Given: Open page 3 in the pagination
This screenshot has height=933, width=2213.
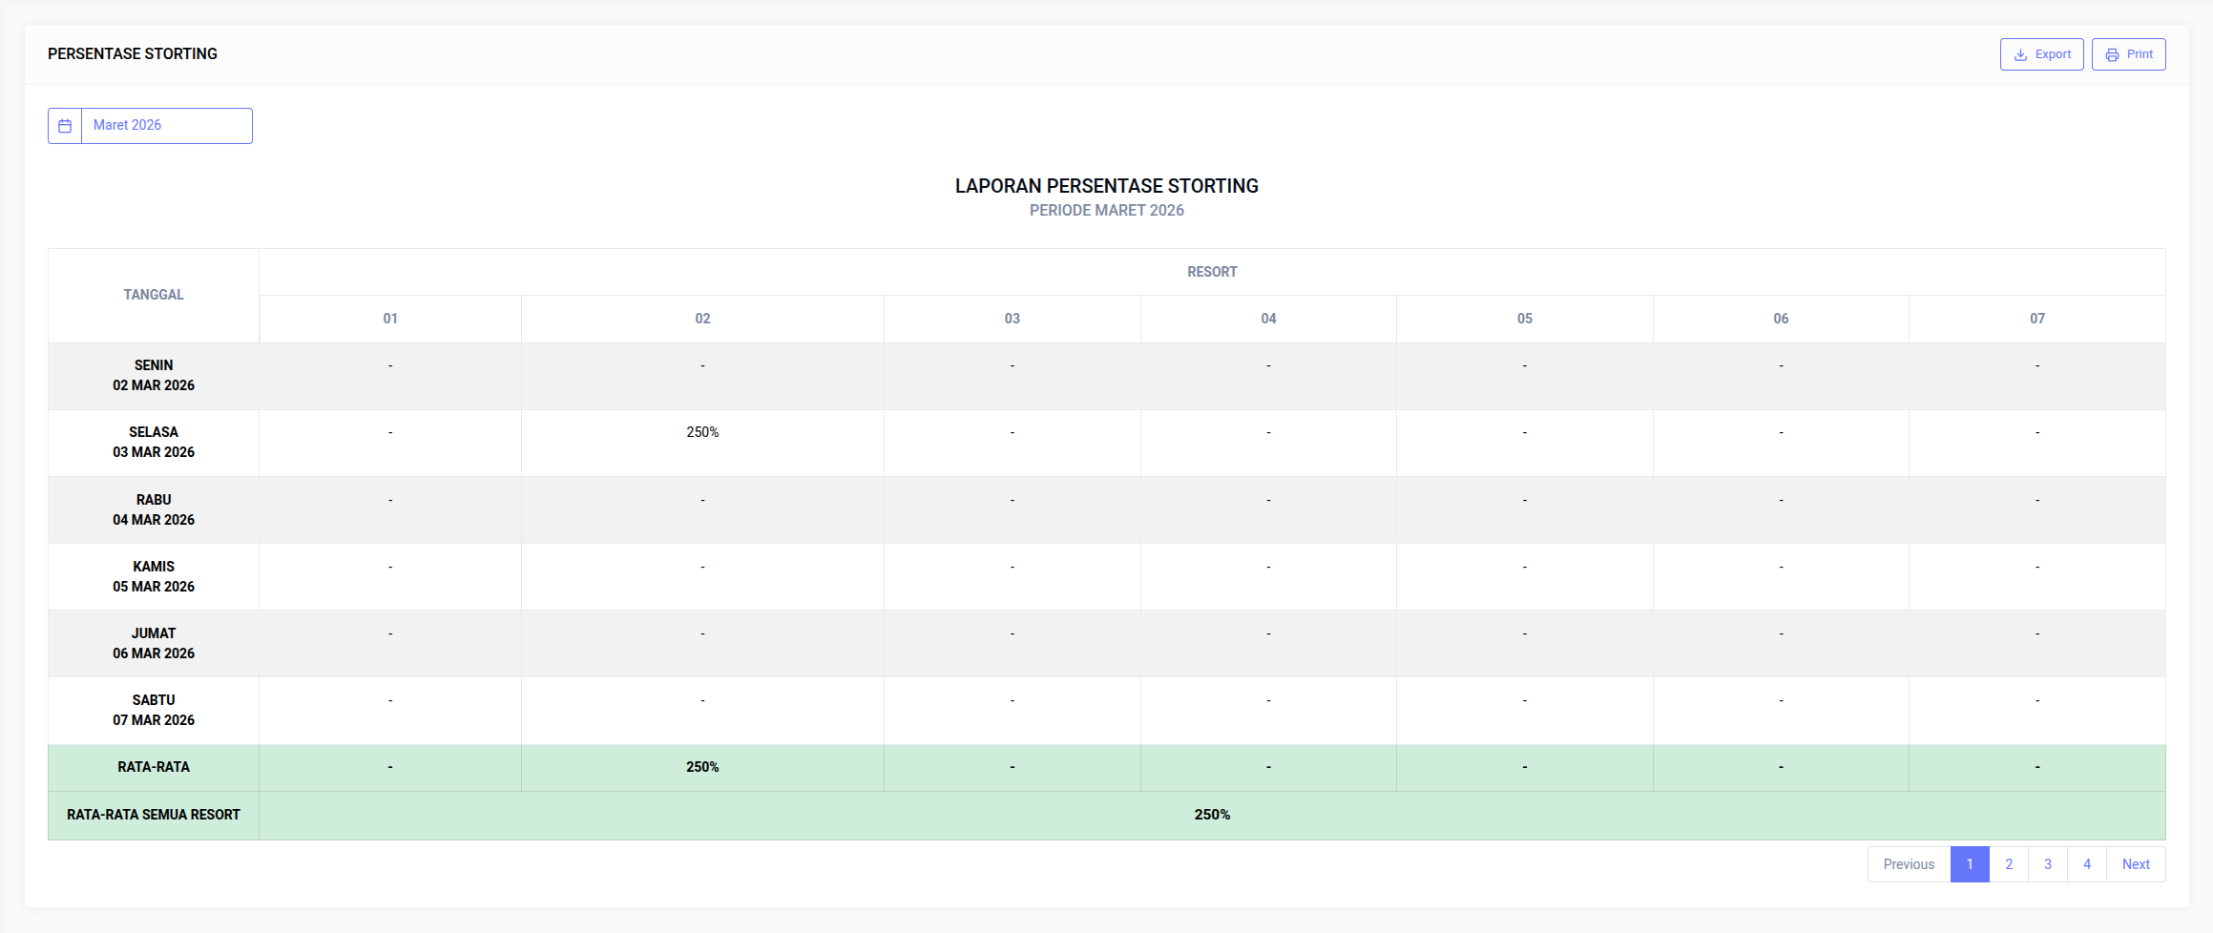Looking at the screenshot, I should point(2048,864).
